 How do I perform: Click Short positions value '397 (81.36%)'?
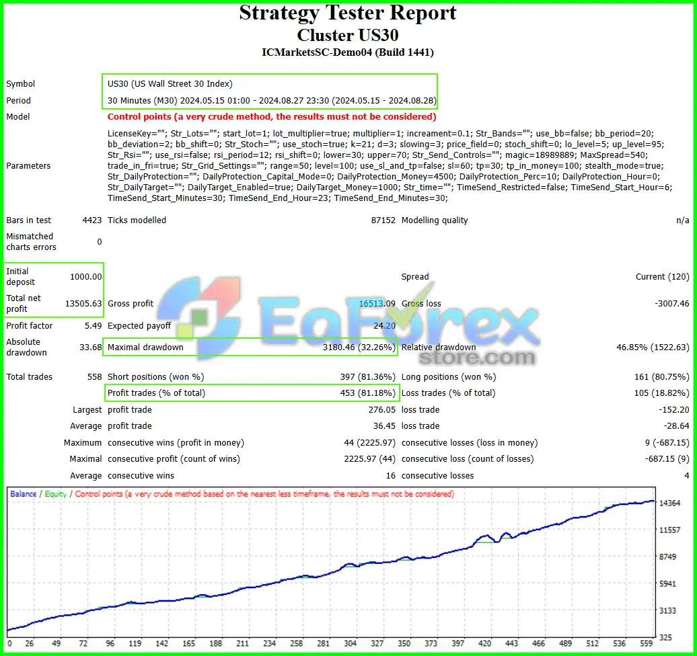click(x=367, y=376)
